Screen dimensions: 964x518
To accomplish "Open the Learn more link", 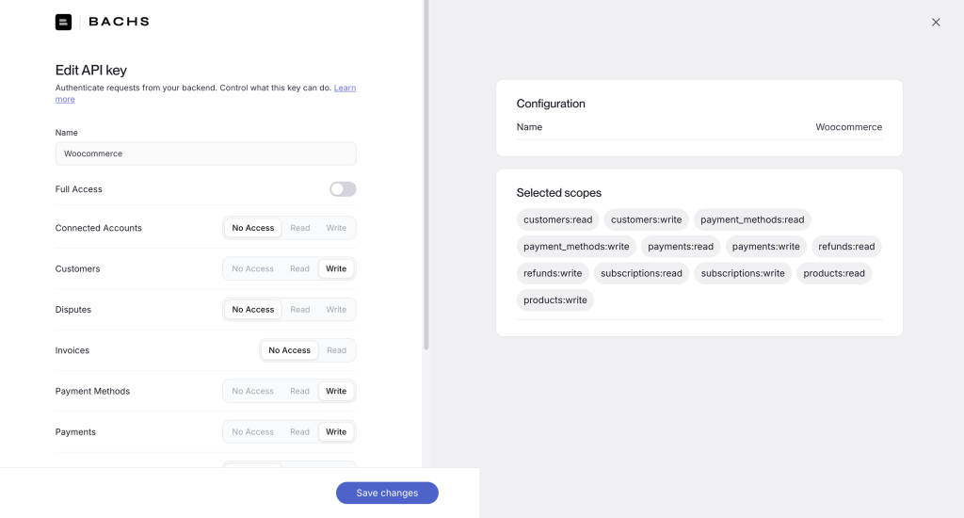I will coord(345,88).
